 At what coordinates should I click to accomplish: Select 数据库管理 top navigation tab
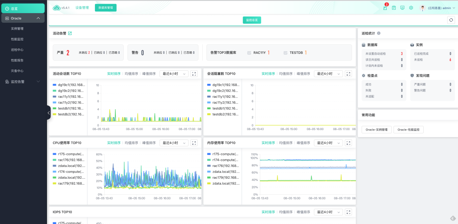pyautogui.click(x=106, y=8)
